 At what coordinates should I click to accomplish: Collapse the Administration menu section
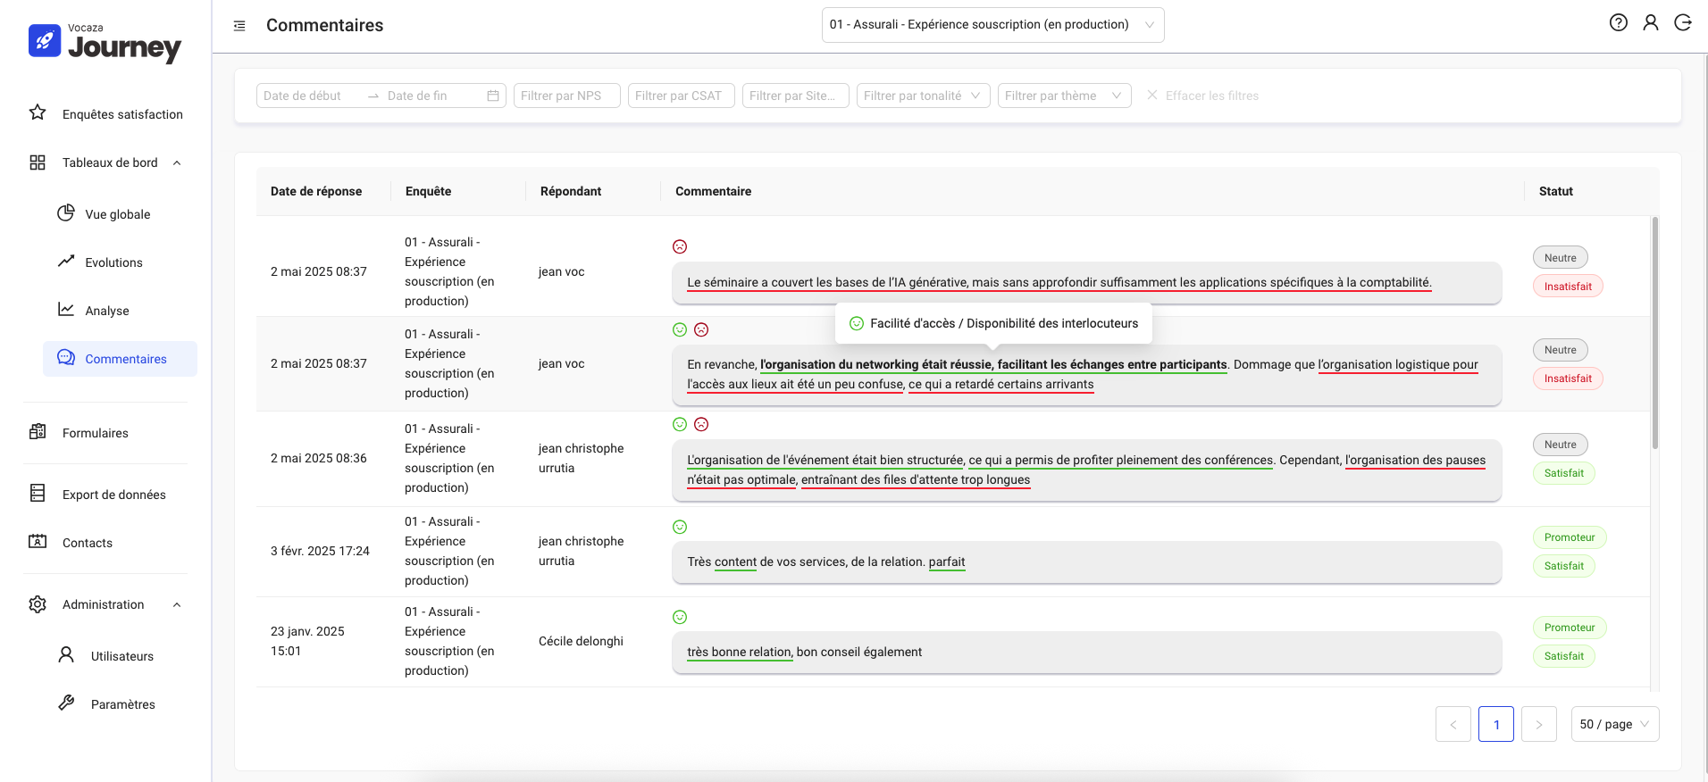coord(177,604)
